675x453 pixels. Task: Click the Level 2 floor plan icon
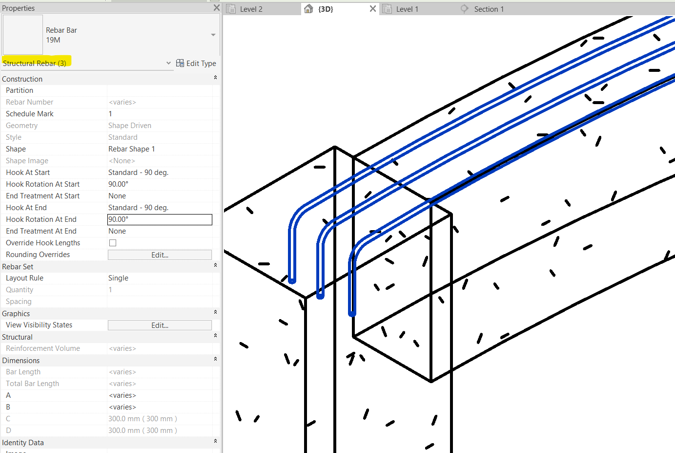pos(230,8)
